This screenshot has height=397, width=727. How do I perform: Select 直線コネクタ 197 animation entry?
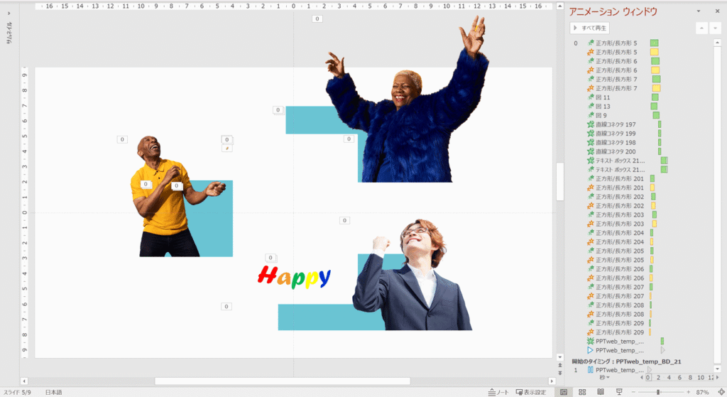pos(616,124)
